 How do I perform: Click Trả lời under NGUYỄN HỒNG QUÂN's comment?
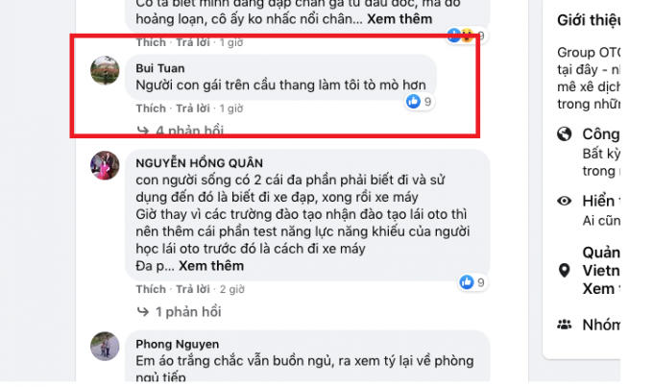[193, 289]
